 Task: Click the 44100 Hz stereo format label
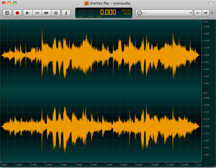point(126,12)
